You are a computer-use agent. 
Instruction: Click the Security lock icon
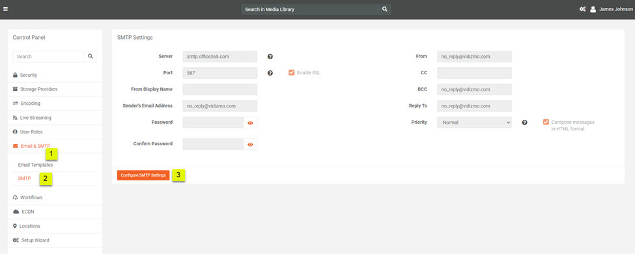click(15, 75)
